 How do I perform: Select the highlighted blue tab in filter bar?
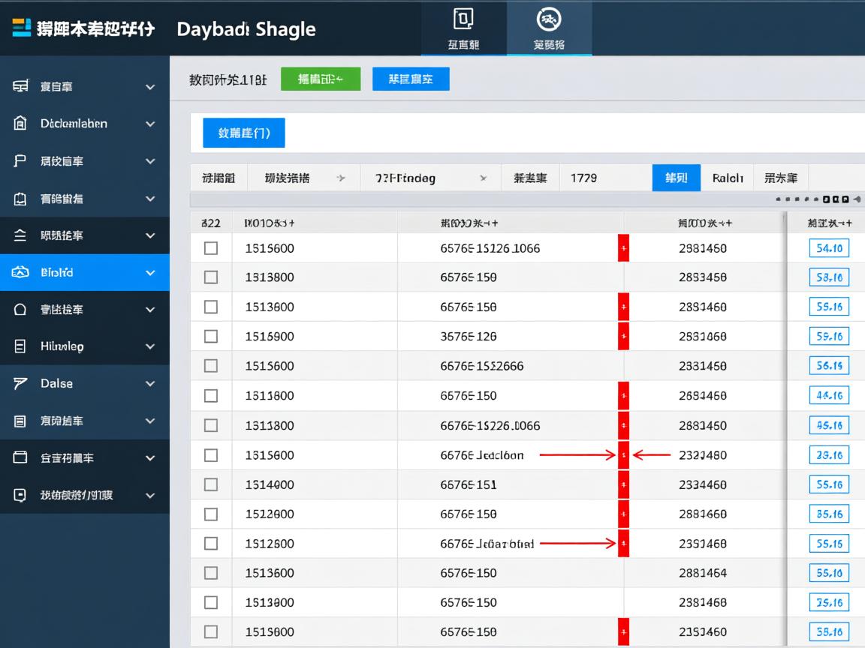pos(676,178)
